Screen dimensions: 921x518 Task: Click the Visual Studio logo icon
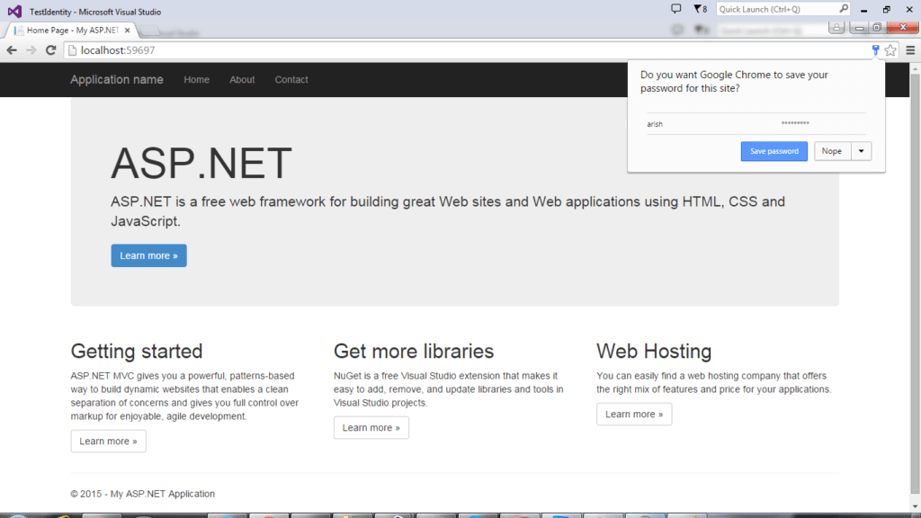tap(14, 11)
